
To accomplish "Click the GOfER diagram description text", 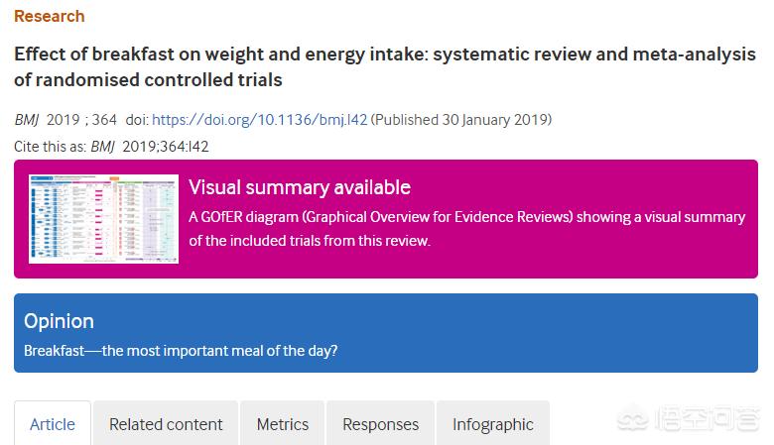I will tap(466, 228).
